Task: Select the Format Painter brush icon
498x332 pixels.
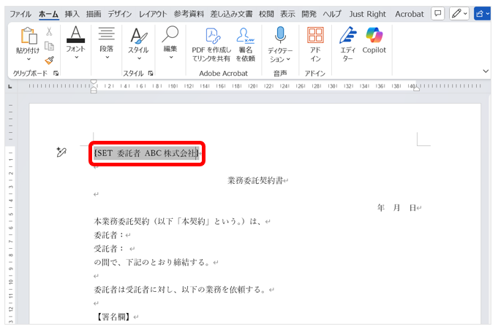Action: click(x=49, y=60)
